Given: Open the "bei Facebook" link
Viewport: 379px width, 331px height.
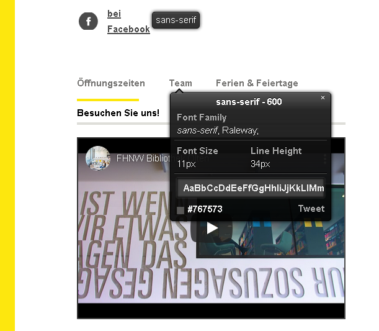Looking at the screenshot, I should tap(128, 22).
